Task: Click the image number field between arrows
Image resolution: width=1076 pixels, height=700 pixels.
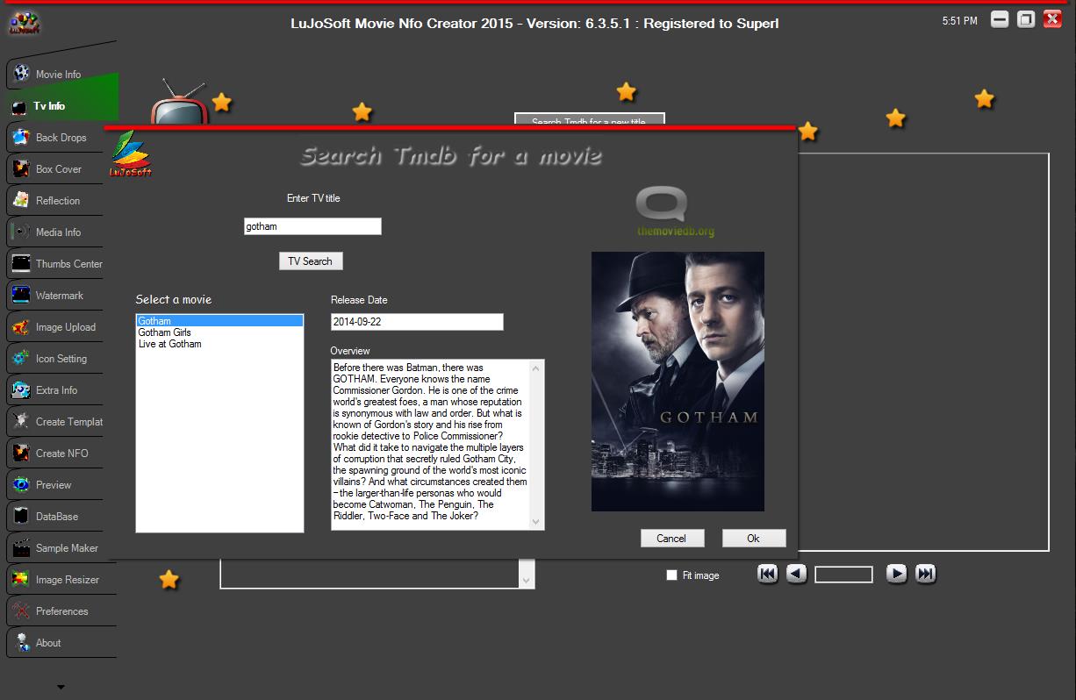Action: (843, 575)
